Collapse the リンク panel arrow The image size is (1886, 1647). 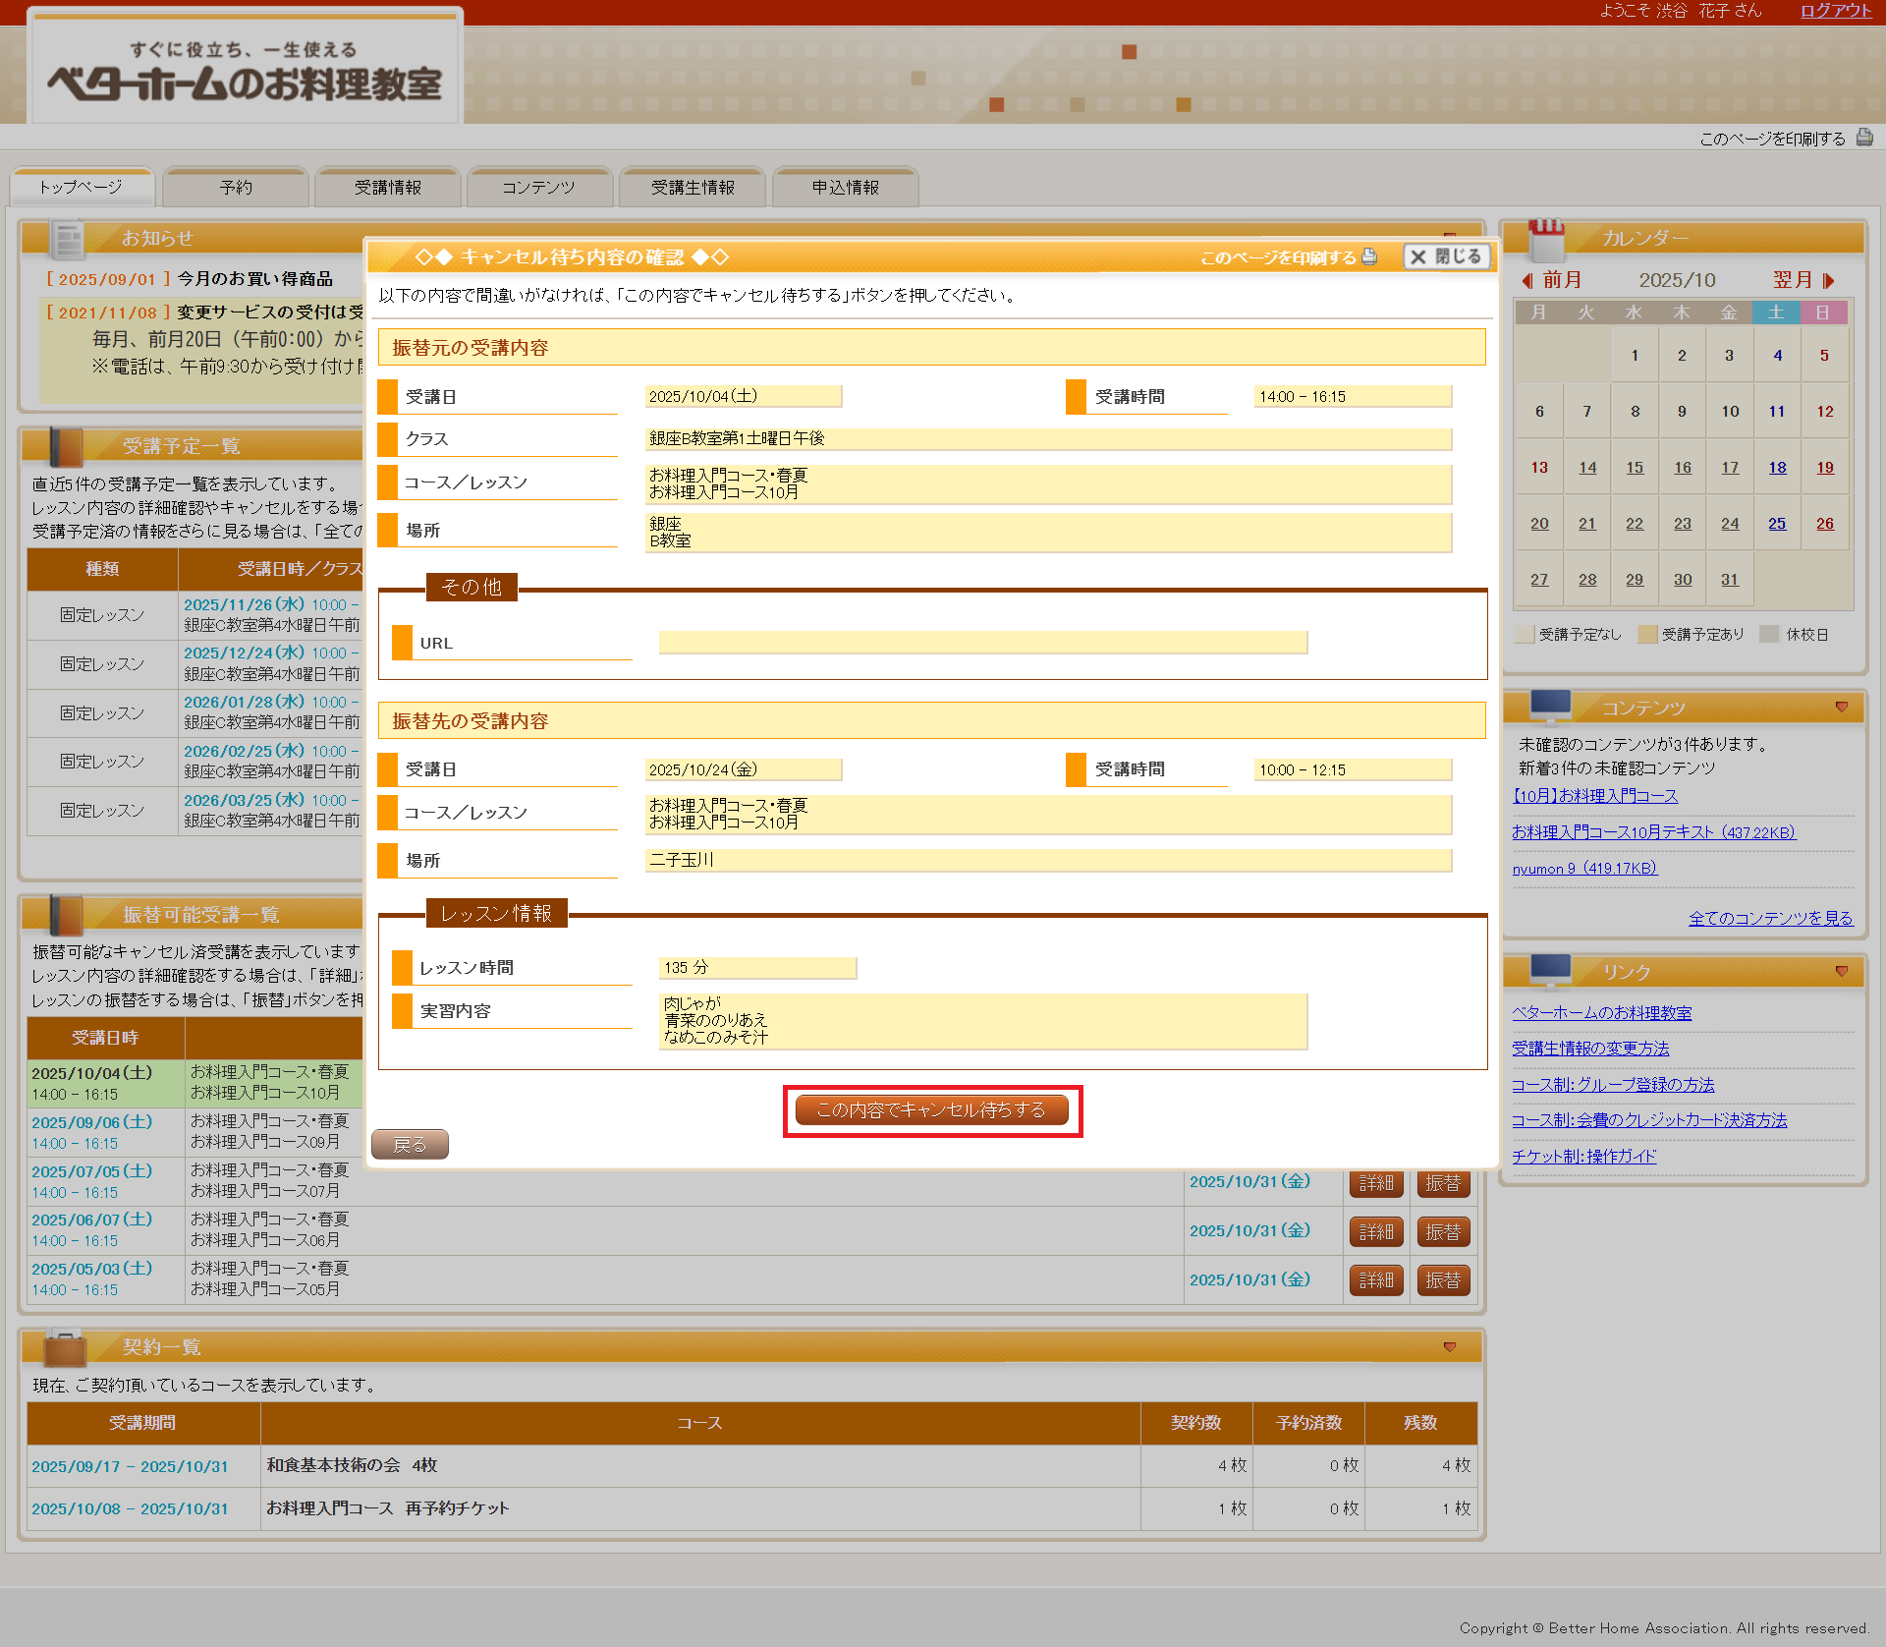pyautogui.click(x=1841, y=972)
